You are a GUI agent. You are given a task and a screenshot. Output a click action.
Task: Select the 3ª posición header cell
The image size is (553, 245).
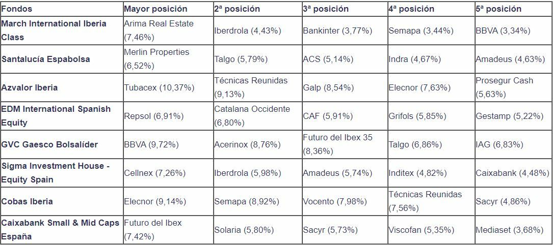(x=326, y=9)
